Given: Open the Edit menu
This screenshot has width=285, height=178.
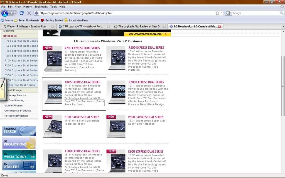Looking at the screenshot, I should (10, 7).
